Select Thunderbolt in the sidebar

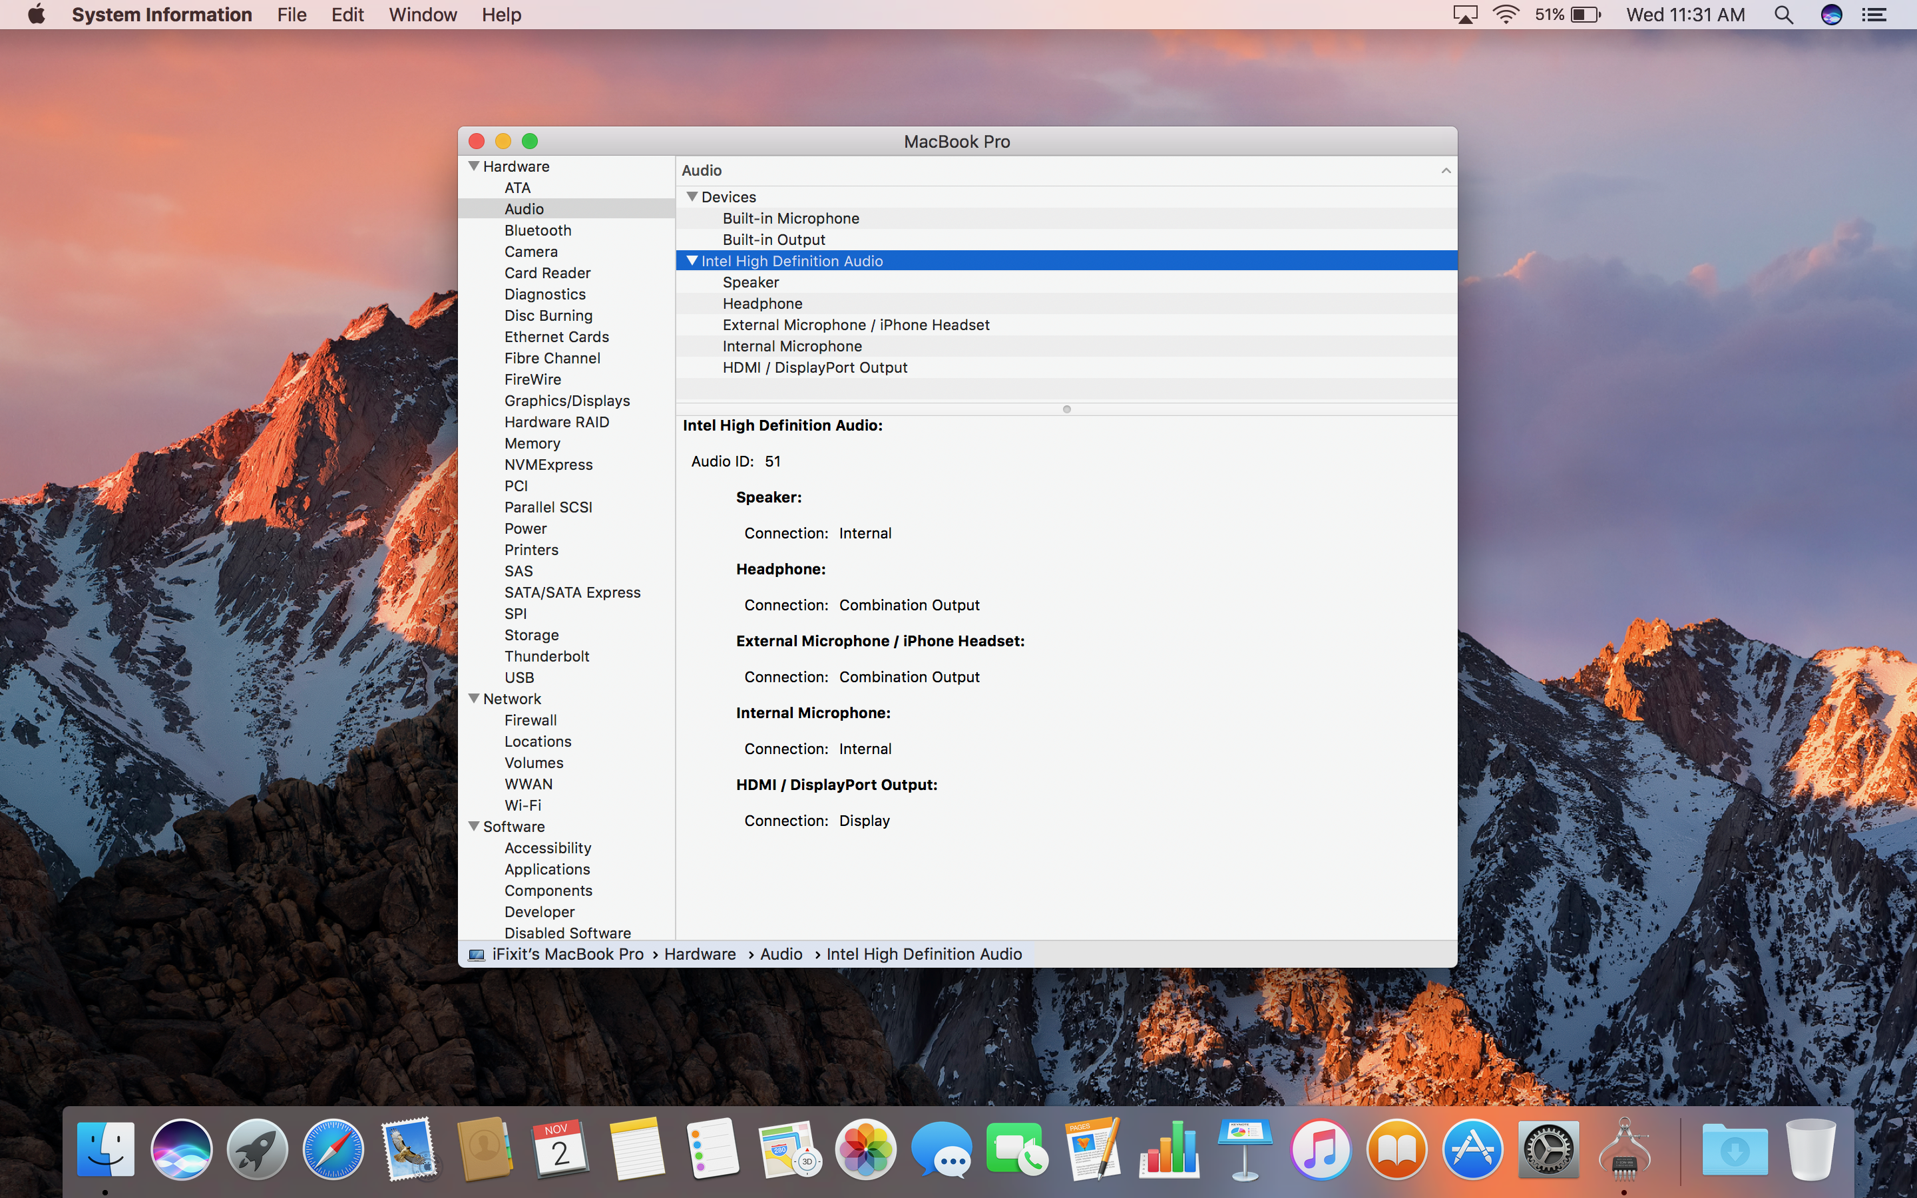click(x=546, y=656)
